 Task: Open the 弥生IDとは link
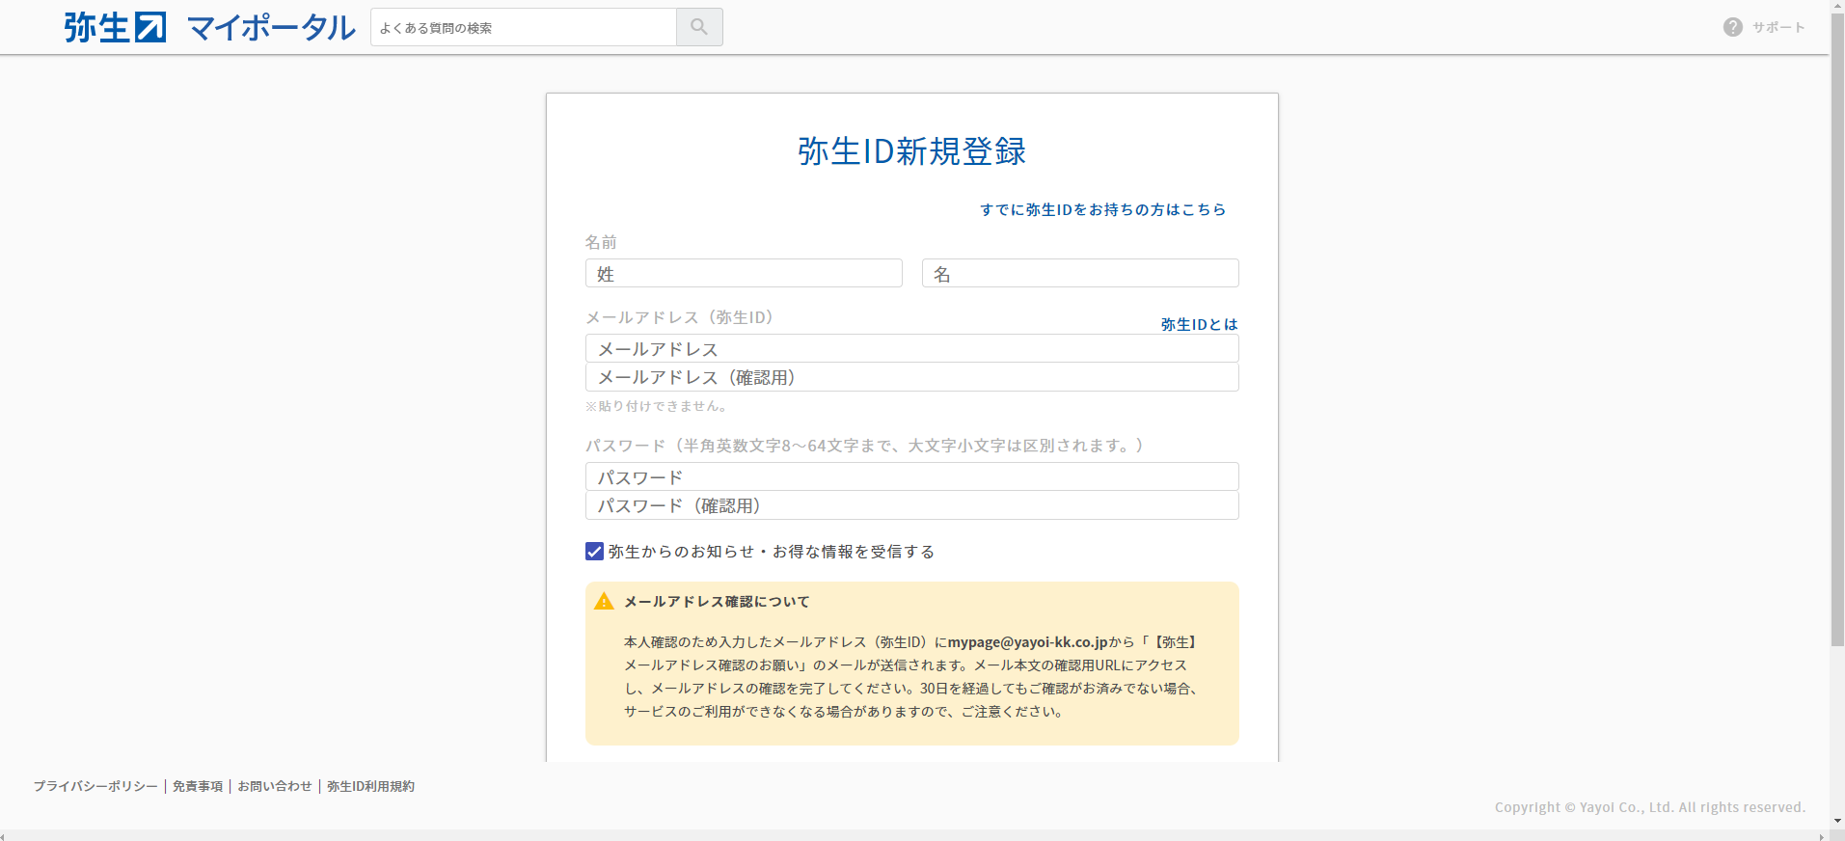pos(1199,325)
